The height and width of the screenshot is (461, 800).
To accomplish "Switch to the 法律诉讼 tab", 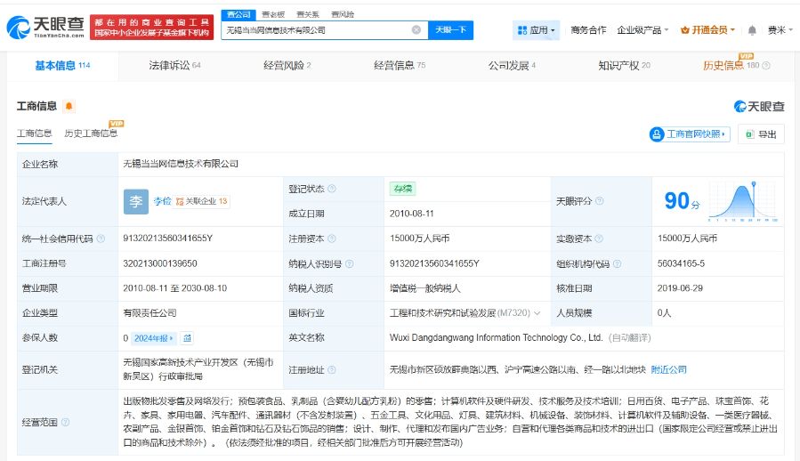I will [174, 65].
